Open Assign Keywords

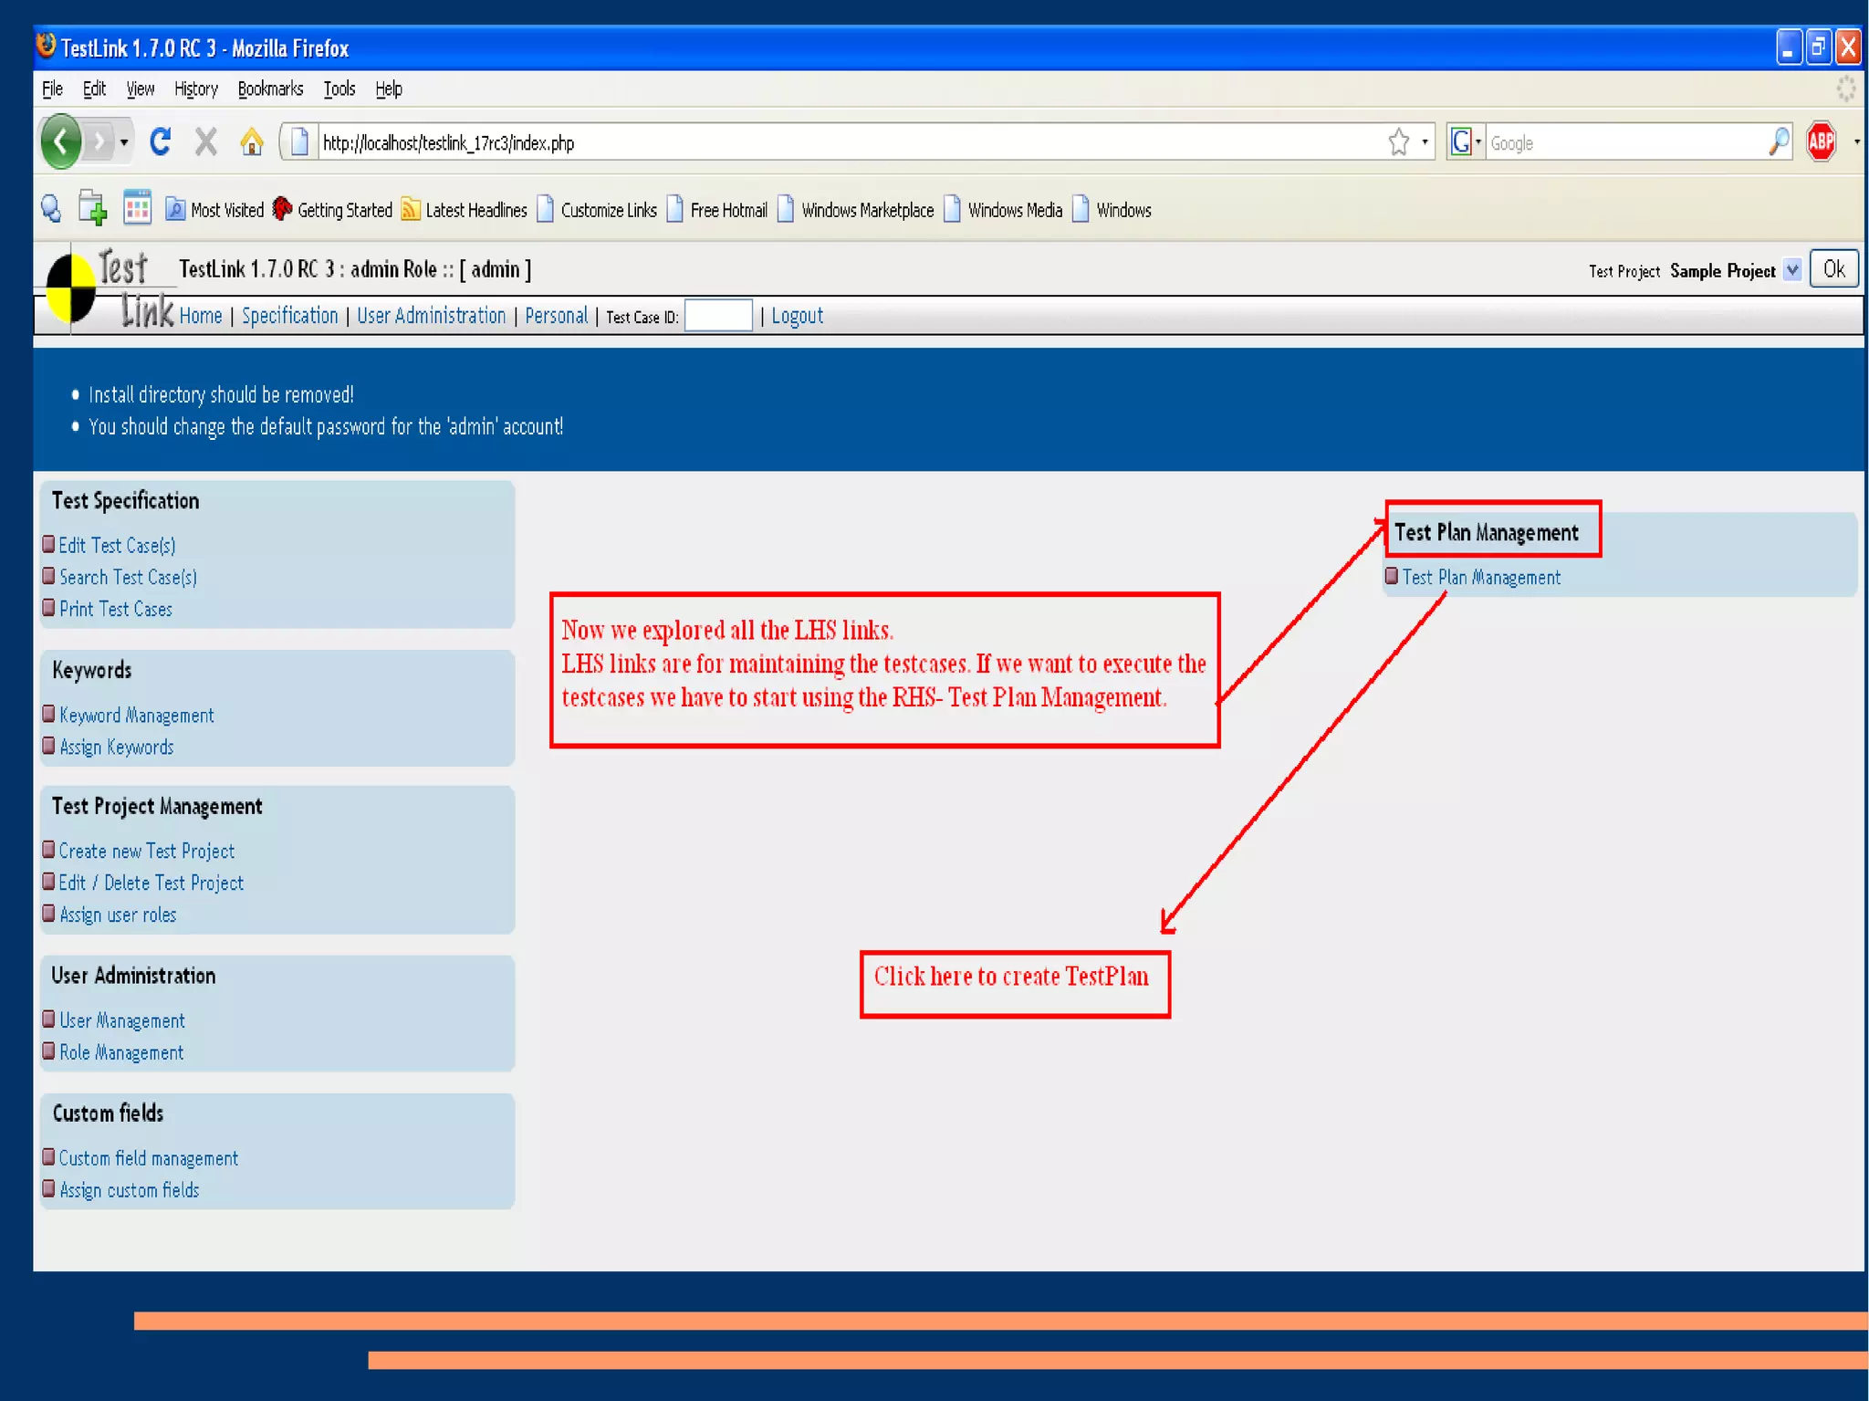[x=116, y=748]
